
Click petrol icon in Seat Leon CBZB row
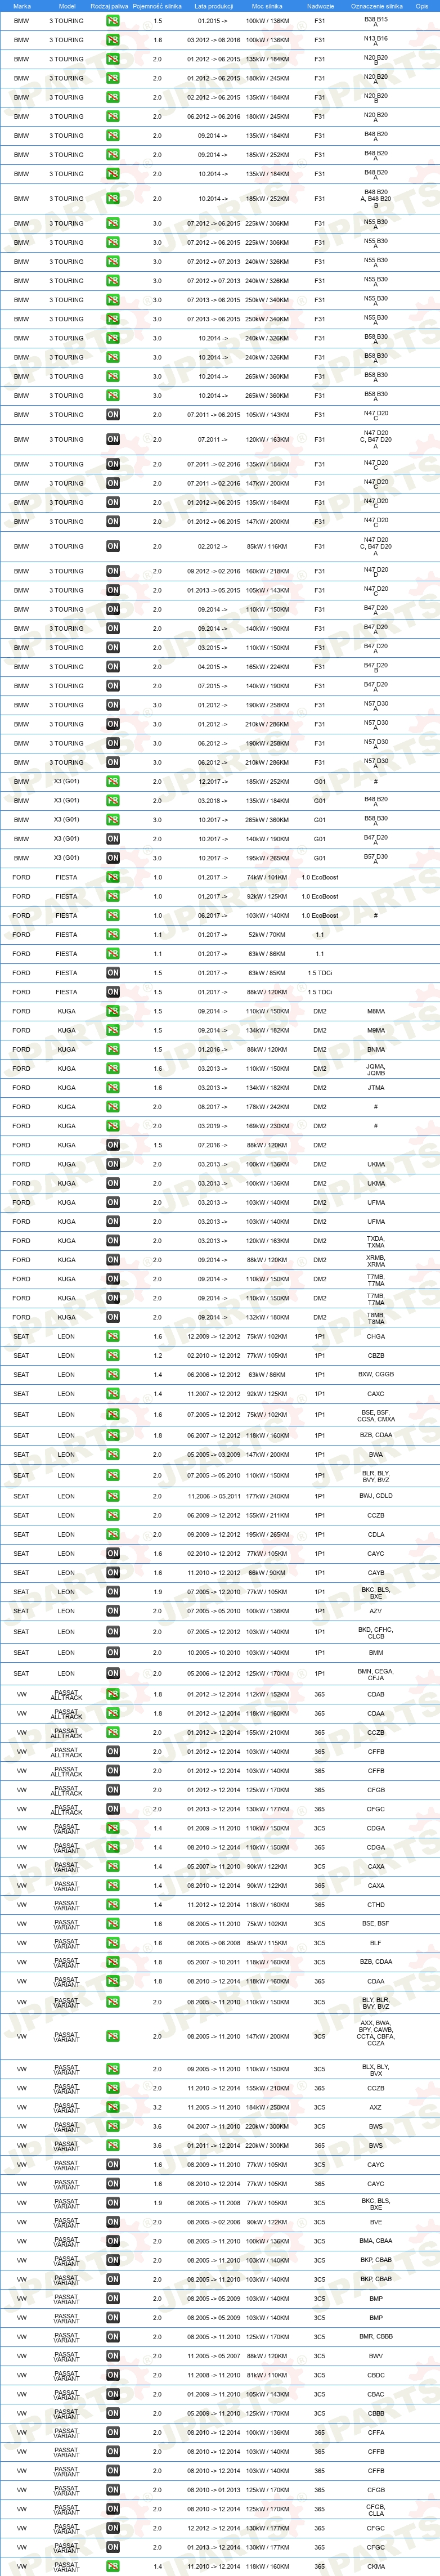click(x=113, y=1356)
